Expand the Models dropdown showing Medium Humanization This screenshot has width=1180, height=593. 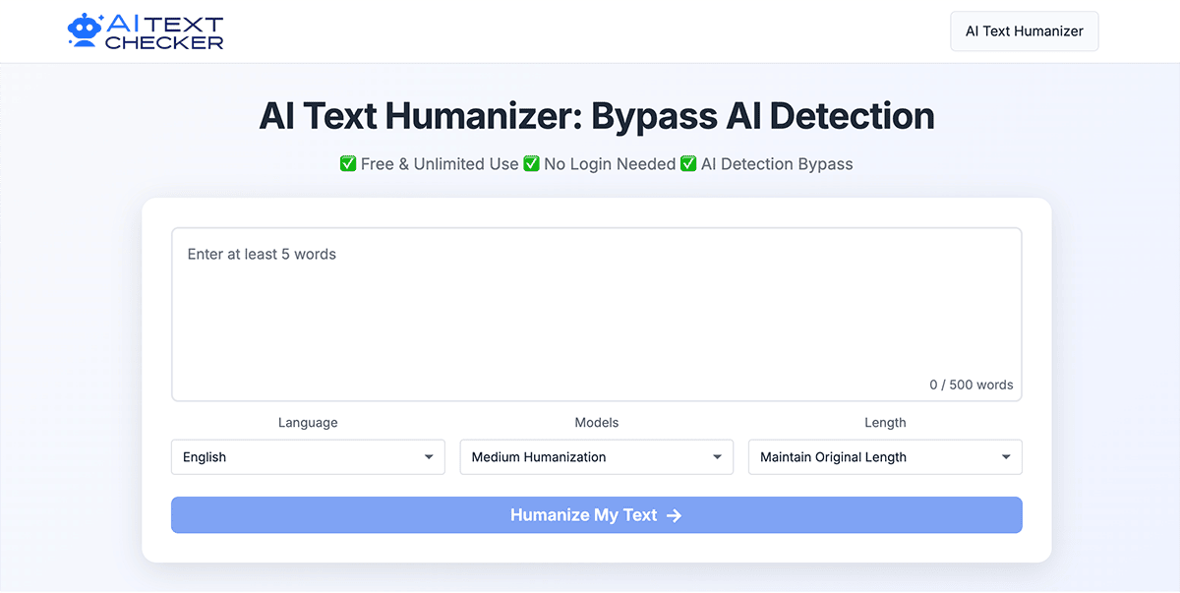point(597,457)
